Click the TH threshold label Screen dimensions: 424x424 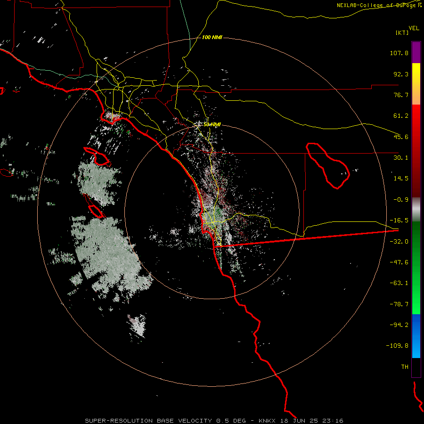point(405,367)
